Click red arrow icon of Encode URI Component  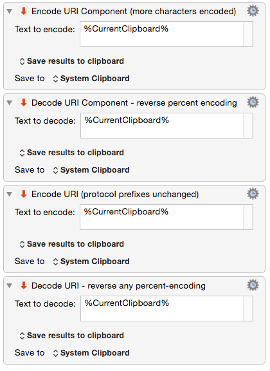(23, 11)
